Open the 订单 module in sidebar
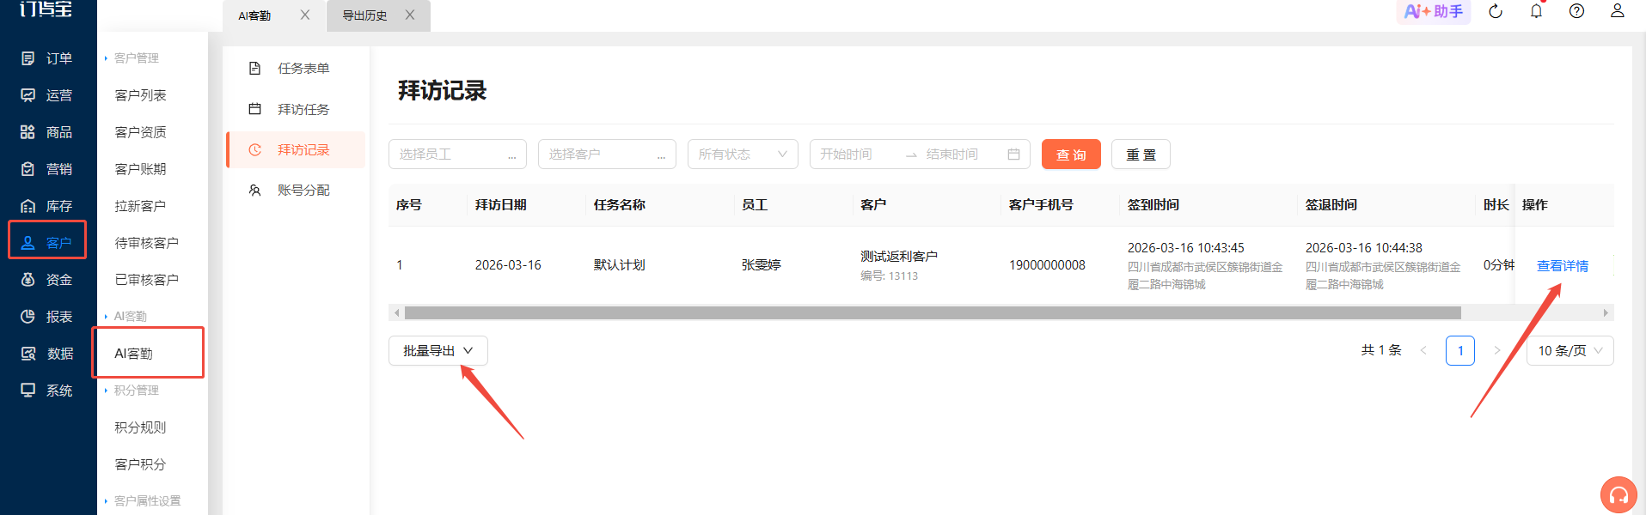This screenshot has width=1646, height=515. (47, 58)
